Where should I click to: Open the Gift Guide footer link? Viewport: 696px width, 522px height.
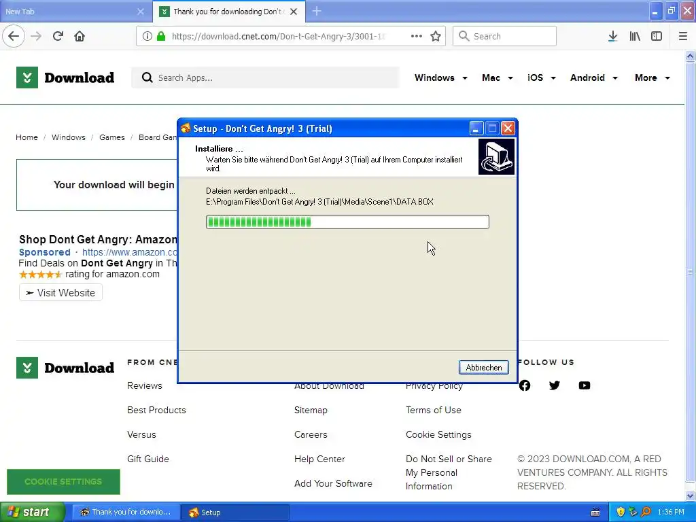tap(148, 459)
